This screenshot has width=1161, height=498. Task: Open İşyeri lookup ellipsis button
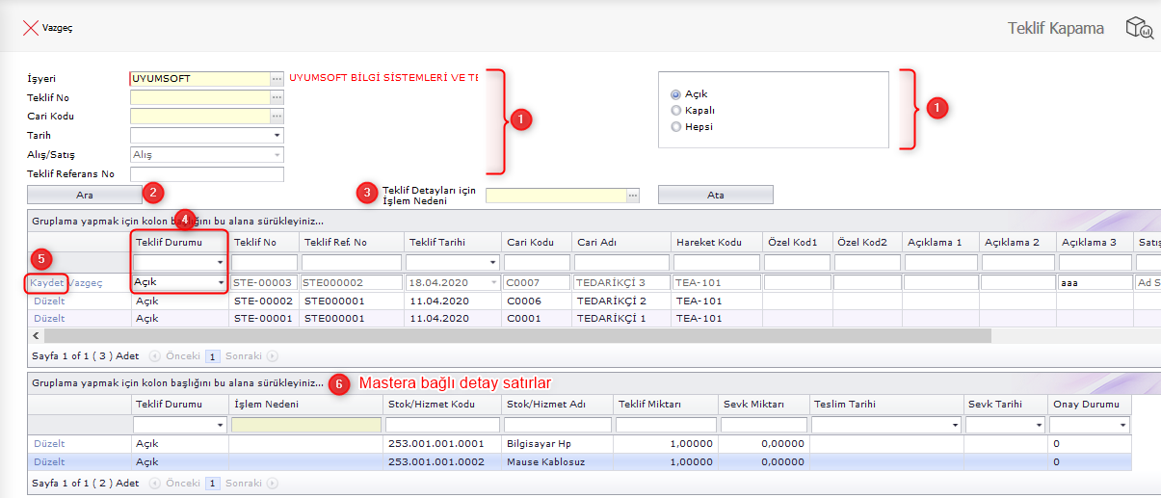coord(277,79)
